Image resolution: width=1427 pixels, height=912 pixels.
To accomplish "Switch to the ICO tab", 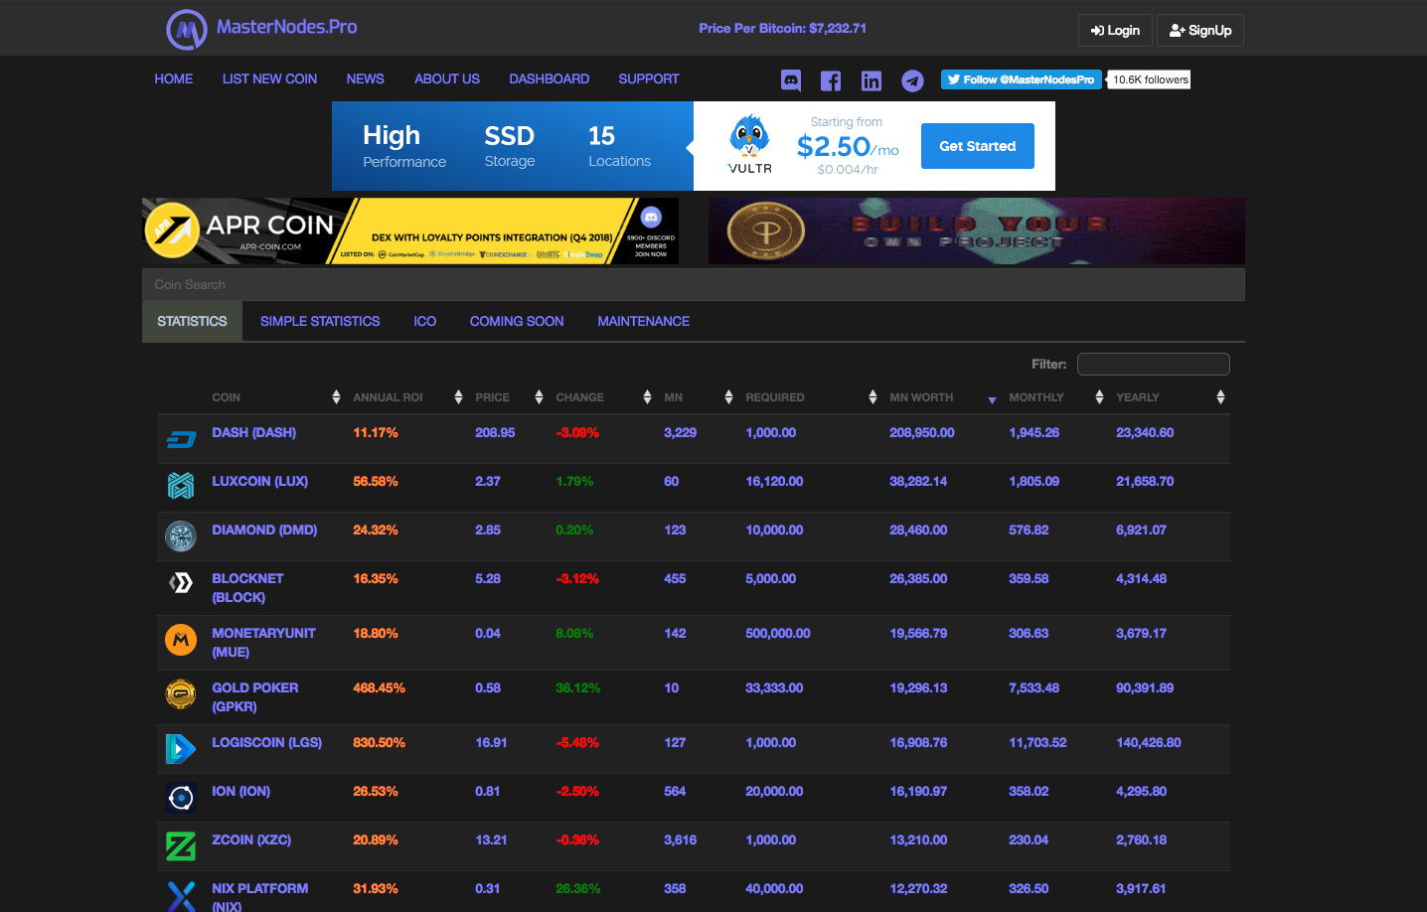I will coord(425,321).
